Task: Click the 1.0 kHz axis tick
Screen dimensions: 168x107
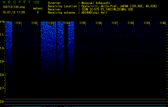Action: tap(2, 48)
